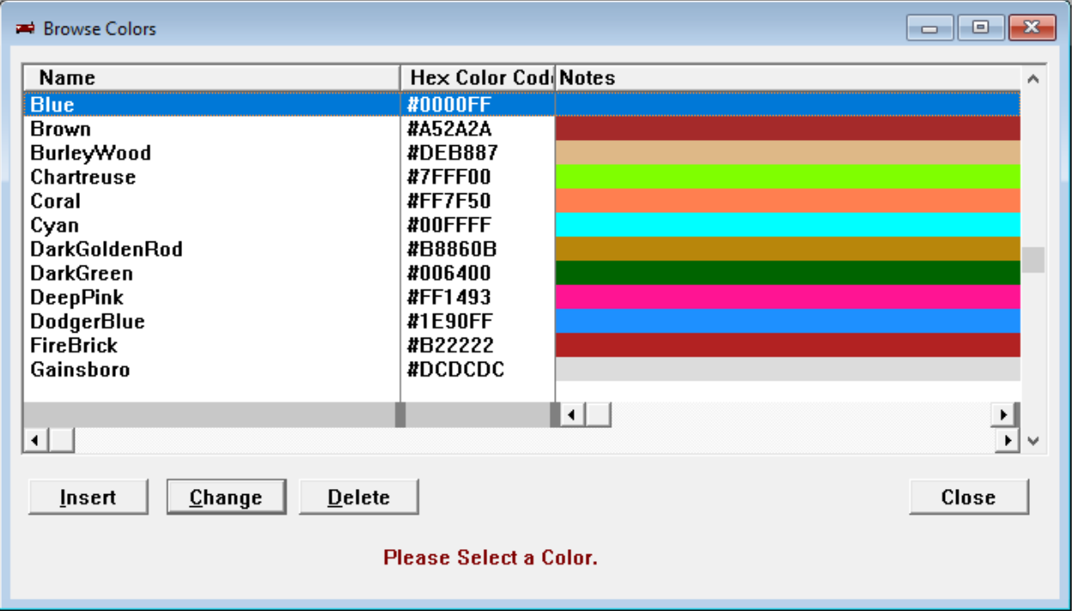Viewport: 1072px width, 611px height.
Task: Click Notes column scroll right arrow
Action: click(1002, 415)
